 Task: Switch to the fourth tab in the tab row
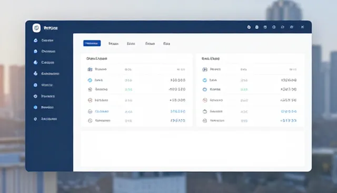click(150, 44)
